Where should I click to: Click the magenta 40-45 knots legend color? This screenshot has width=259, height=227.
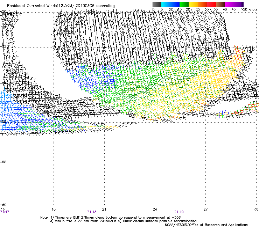[230, 4]
